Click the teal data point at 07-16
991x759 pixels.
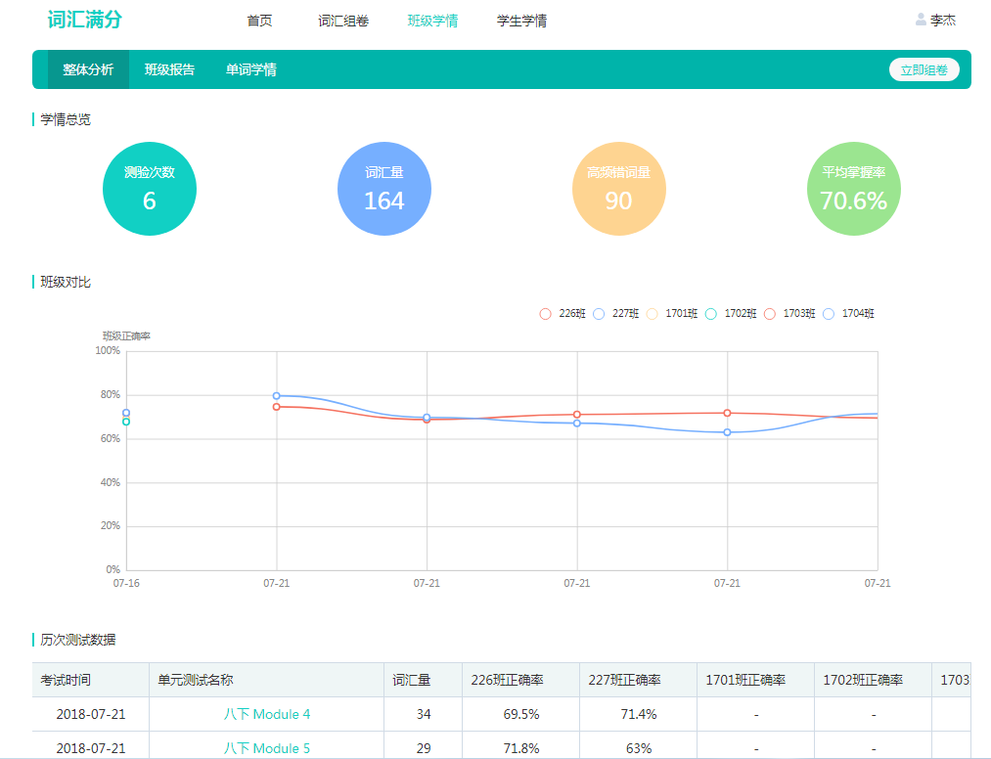[x=126, y=422]
